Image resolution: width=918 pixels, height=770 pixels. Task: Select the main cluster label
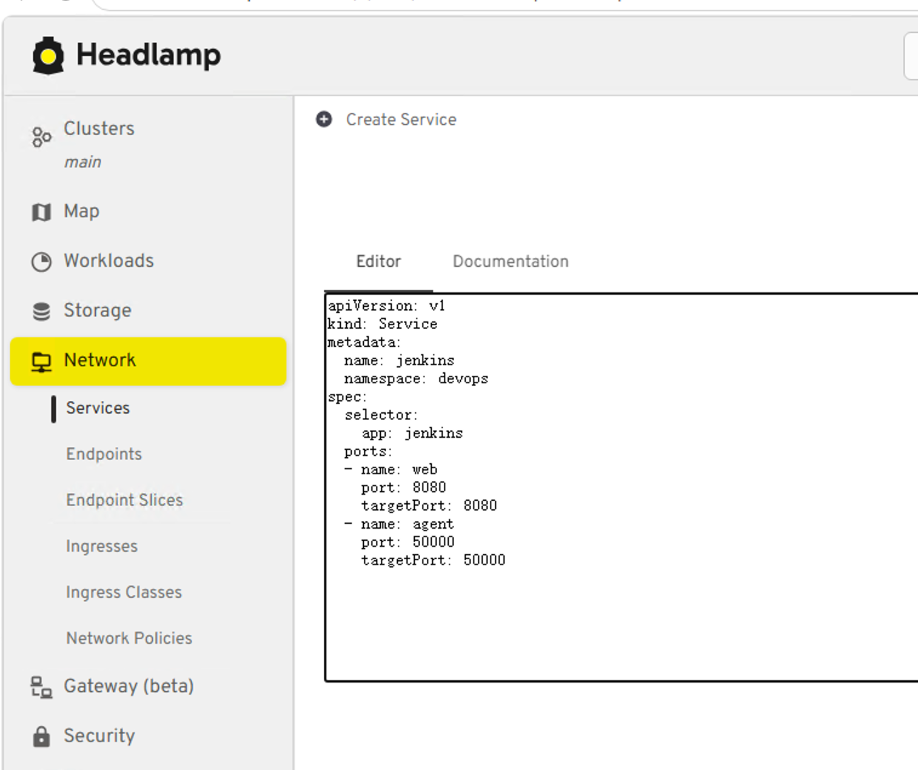pos(83,162)
